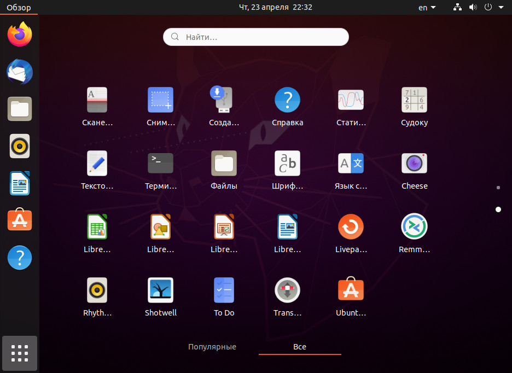Click the Обзор activities button

point(19,7)
